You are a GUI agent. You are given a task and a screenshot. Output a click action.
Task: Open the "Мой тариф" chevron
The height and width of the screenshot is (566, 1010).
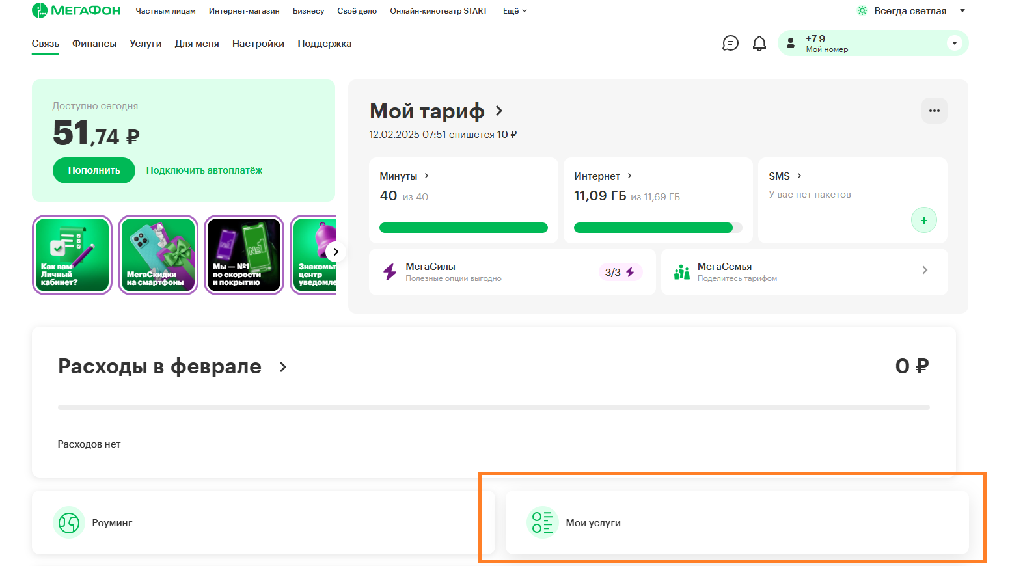tap(498, 111)
